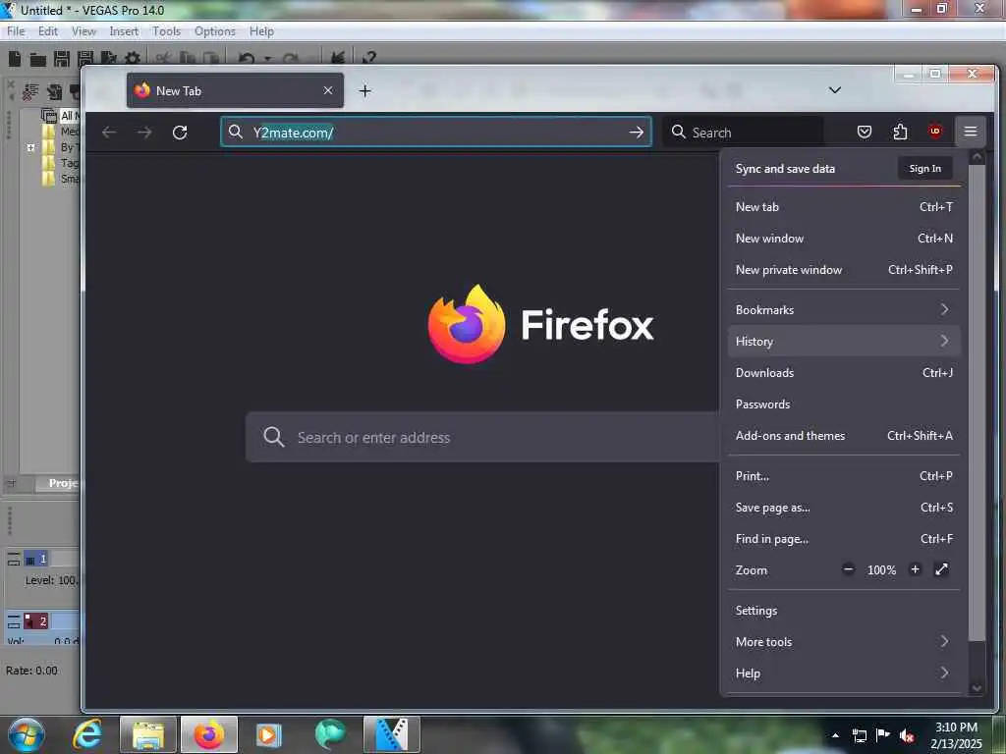Click the Save to Pocket icon
Screen dimensions: 1006x754
coord(865,133)
